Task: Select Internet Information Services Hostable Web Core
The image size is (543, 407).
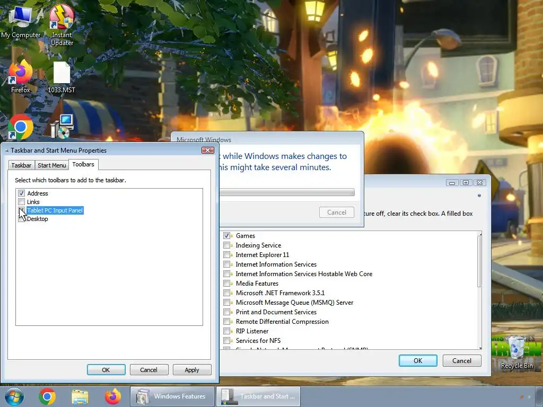Action: tap(304, 274)
